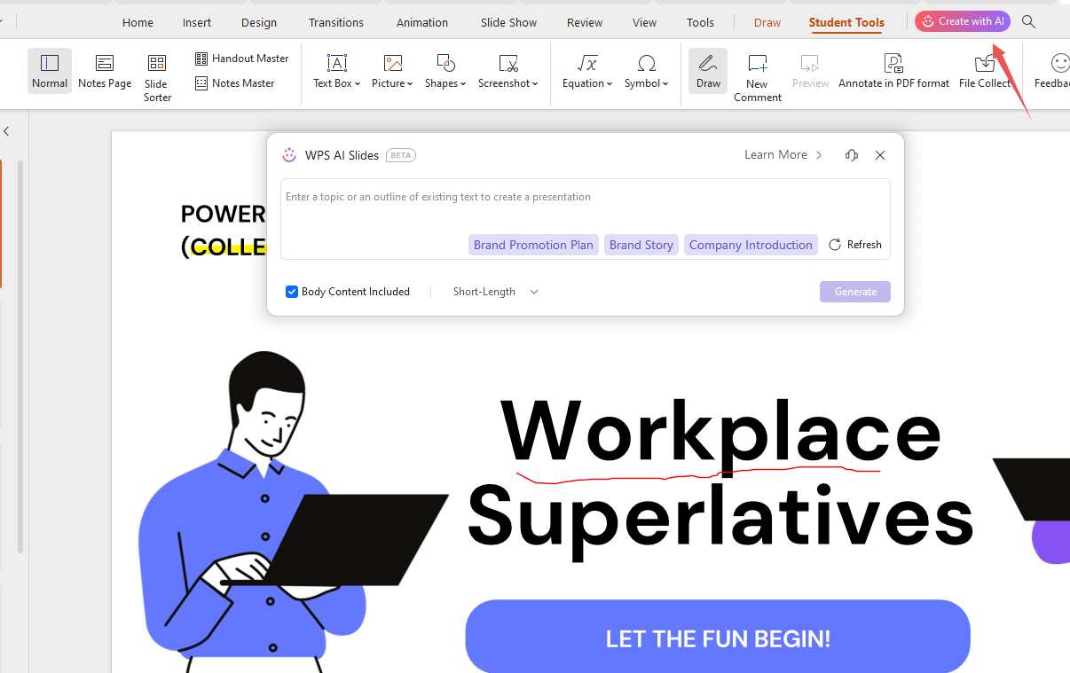Open the Design tab
1070x673 pixels.
pos(259,23)
